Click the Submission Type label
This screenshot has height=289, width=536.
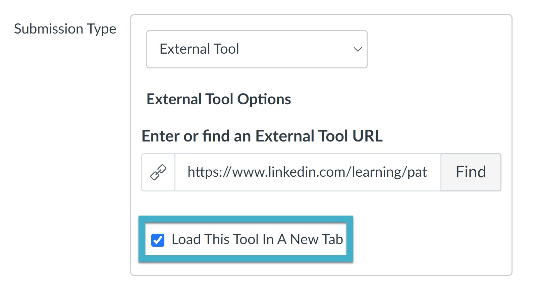65,29
